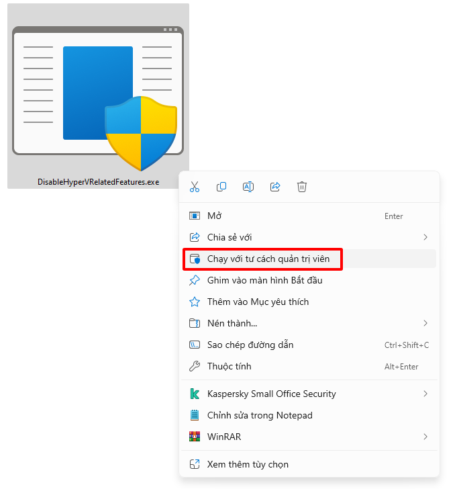Image resolution: width=459 pixels, height=489 pixels.
Task: Click the Ctrl+Shift+C shortcut text
Action: coord(407,345)
